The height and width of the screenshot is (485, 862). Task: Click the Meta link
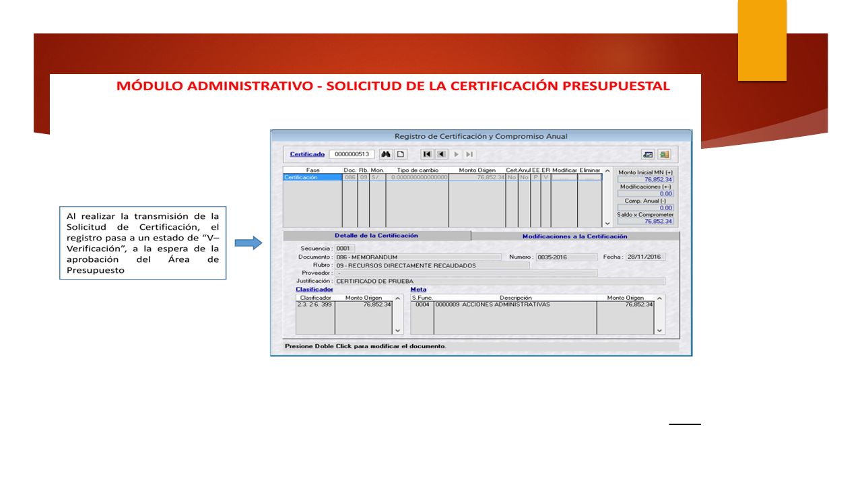point(418,290)
